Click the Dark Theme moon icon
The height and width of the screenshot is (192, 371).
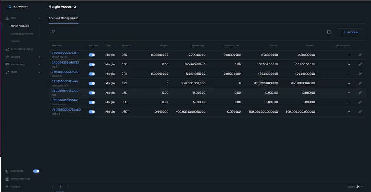[x=7, y=171]
